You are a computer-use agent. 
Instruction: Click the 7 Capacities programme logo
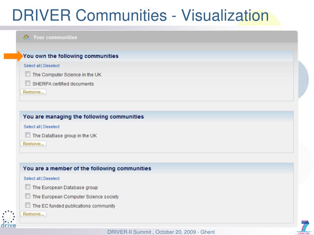[x=304, y=227]
